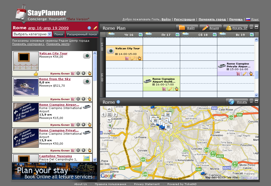This screenshot has width=271, height=186.
Task: Click the pencil icon beside Rome dates
Action: click(x=95, y=28)
